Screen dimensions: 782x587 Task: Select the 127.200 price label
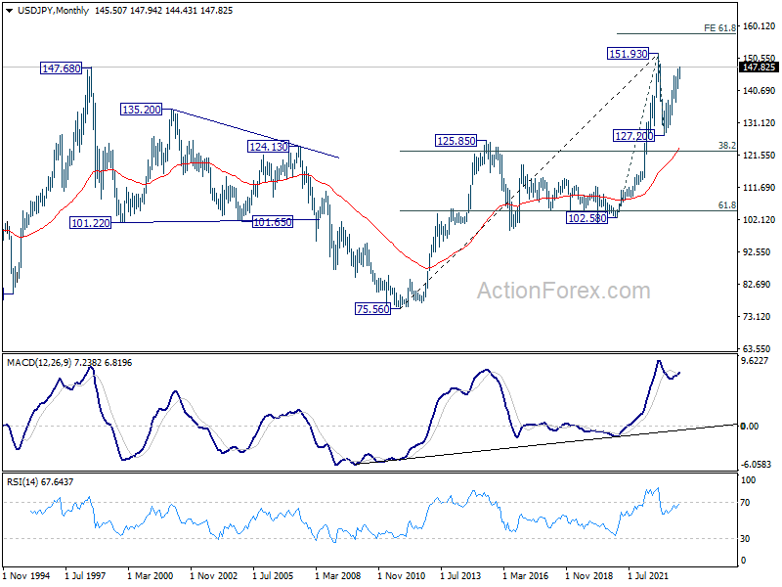[633, 136]
